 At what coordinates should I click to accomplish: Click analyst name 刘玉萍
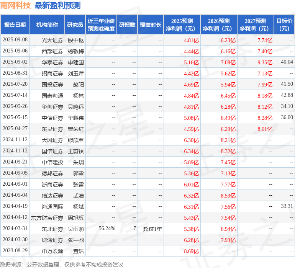75,74
